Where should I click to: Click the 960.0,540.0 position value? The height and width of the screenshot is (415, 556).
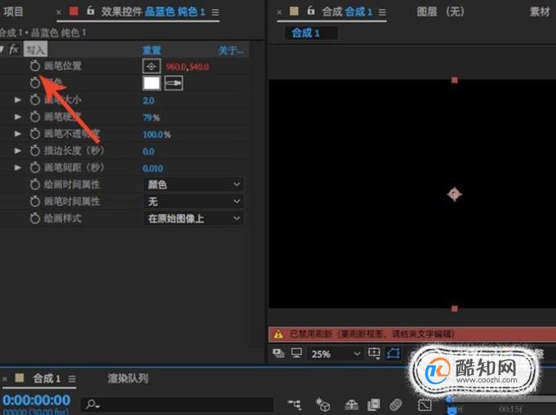pos(187,67)
